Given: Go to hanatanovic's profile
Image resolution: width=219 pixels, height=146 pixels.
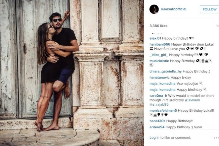Looking at the screenshot, I should click(x=159, y=78).
